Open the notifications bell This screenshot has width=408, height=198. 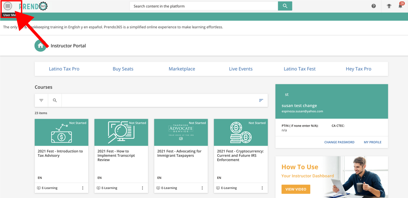coord(400,6)
